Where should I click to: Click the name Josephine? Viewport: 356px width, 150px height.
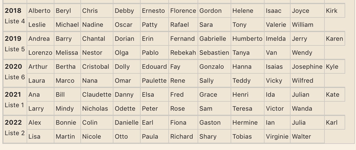coord(307,67)
